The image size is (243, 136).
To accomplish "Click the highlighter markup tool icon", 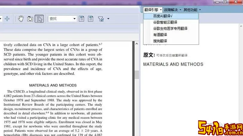I will (101, 19).
